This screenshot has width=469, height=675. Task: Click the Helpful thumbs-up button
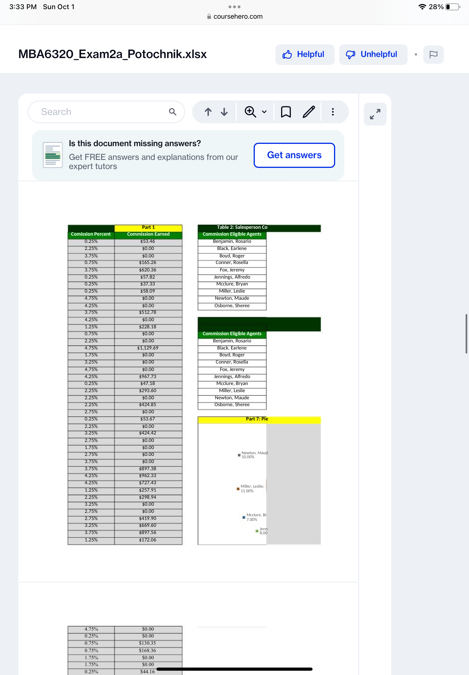(x=305, y=54)
